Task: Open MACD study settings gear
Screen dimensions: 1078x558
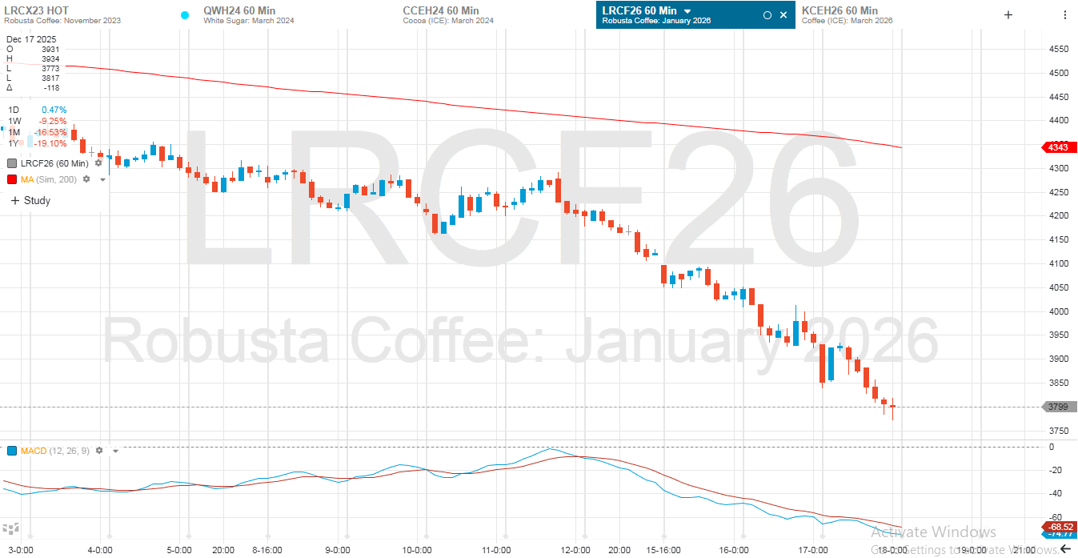Action: point(99,451)
